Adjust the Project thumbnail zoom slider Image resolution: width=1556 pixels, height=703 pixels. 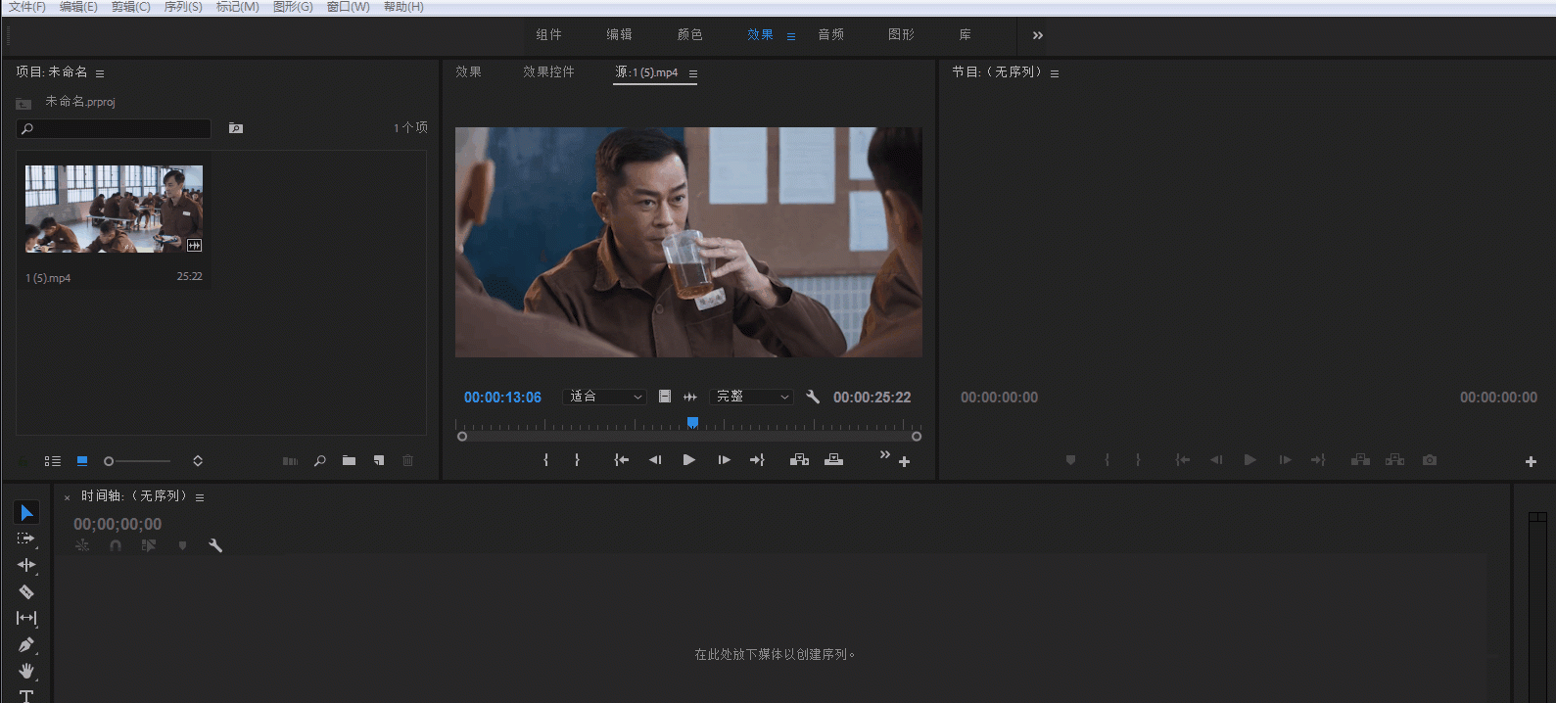tap(137, 461)
